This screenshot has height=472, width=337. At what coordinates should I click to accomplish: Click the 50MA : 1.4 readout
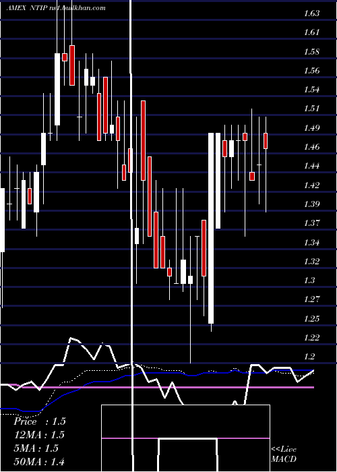point(39,461)
